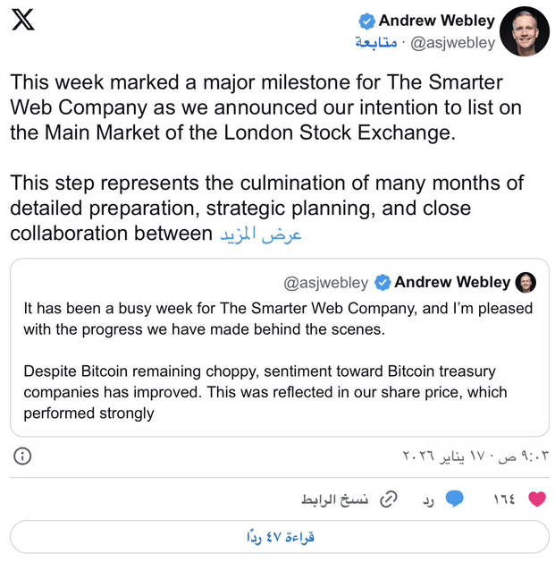Click the info circle icon
The width and height of the screenshot is (555, 563).
pos(22,456)
